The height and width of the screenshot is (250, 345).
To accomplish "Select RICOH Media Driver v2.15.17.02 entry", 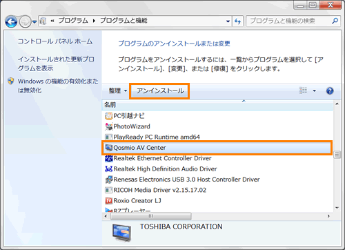I will click(160, 190).
